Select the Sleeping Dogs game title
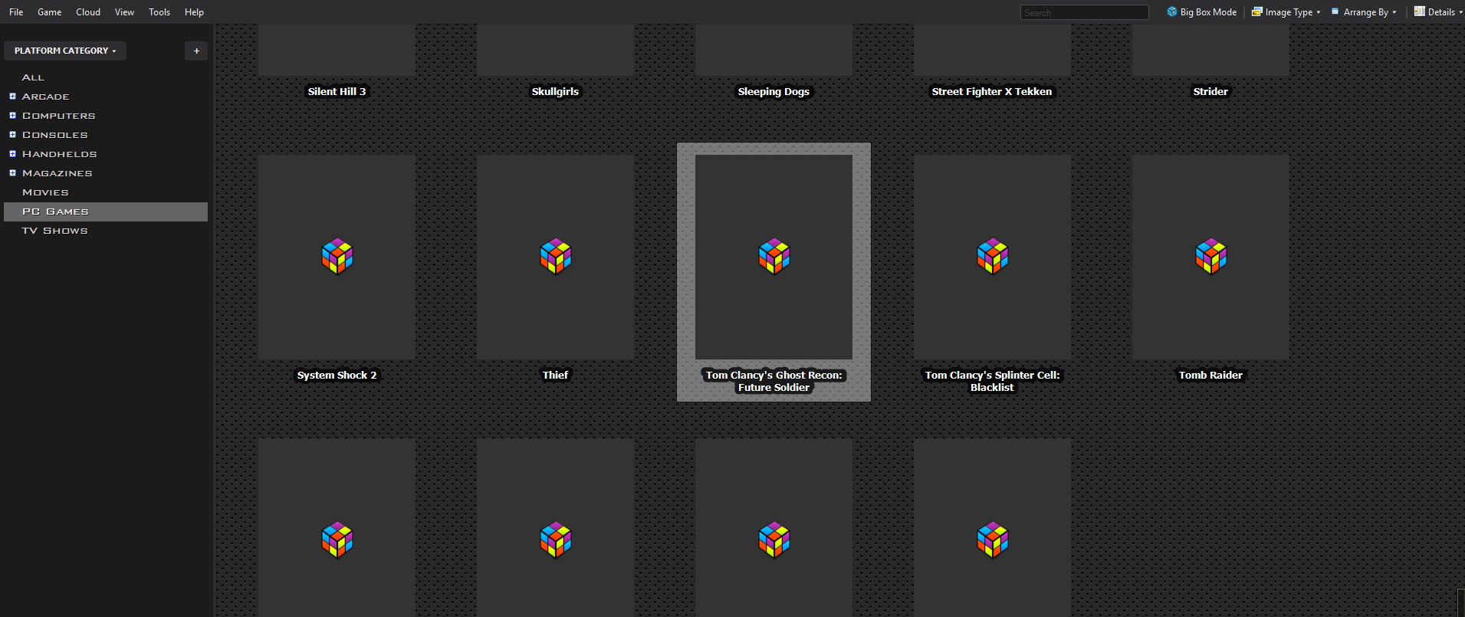 pos(774,91)
